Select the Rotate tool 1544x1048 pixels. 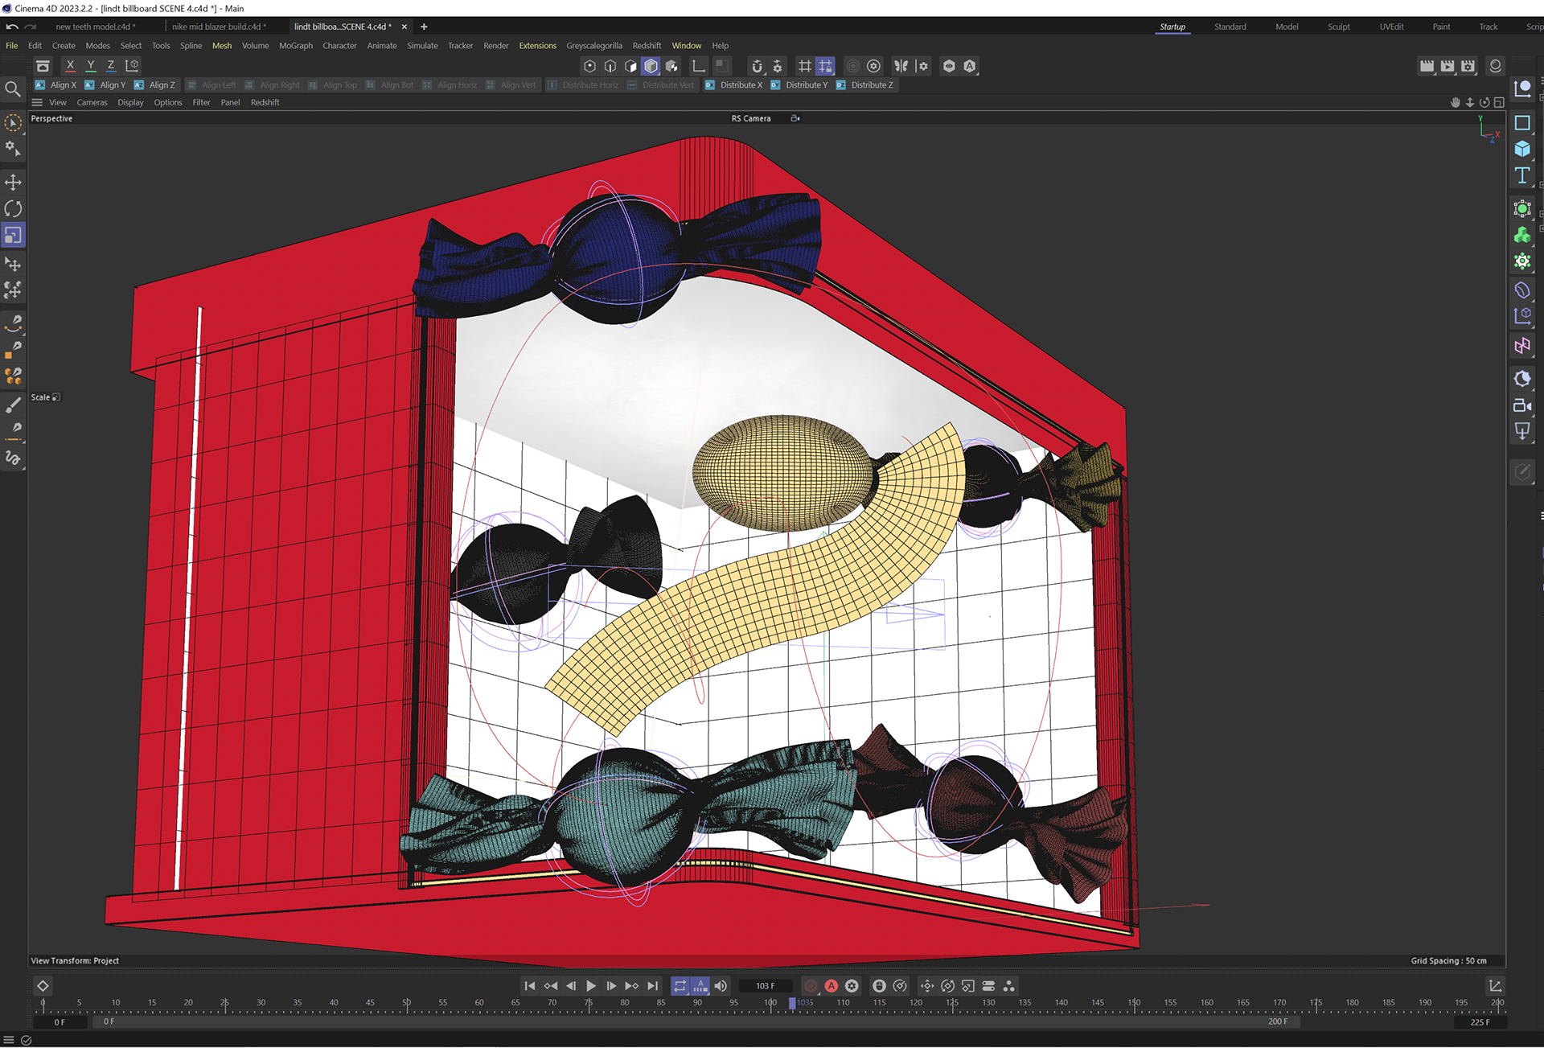pyautogui.click(x=13, y=209)
